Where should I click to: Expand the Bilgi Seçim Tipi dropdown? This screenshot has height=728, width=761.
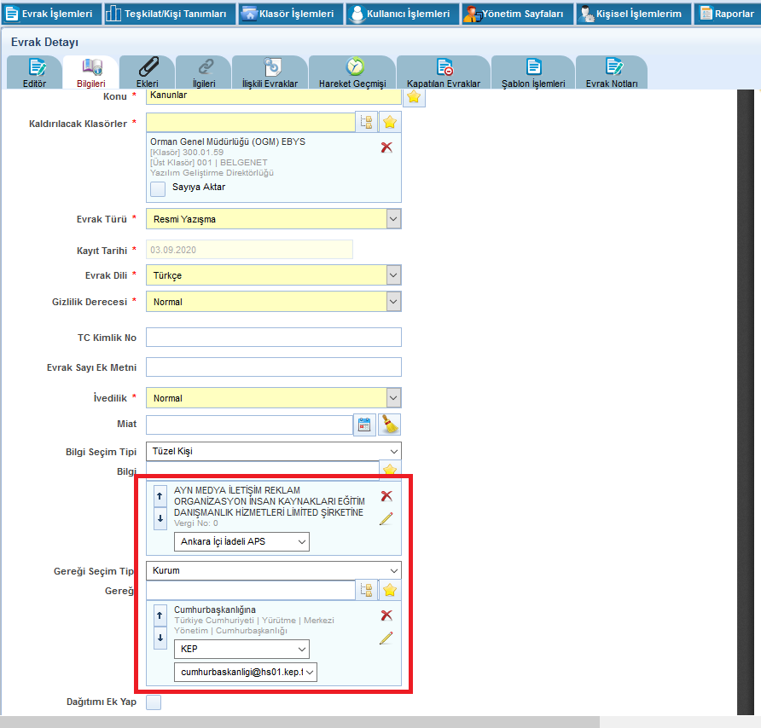[274, 451]
